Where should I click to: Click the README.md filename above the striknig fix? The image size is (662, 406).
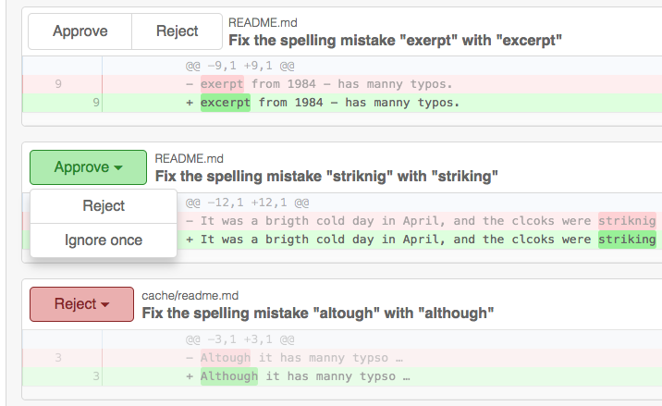tap(190, 158)
